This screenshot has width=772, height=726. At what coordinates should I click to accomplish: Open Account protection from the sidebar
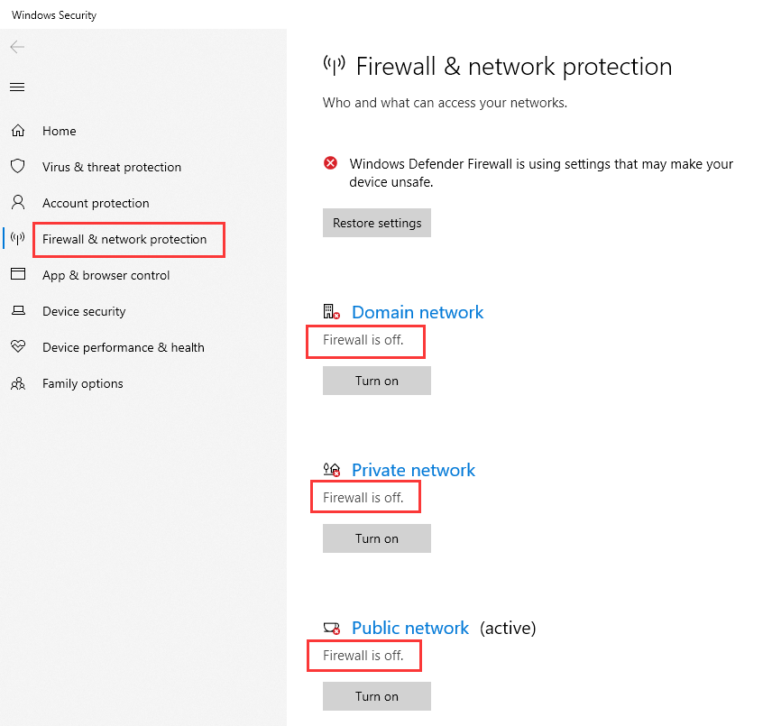click(x=96, y=203)
